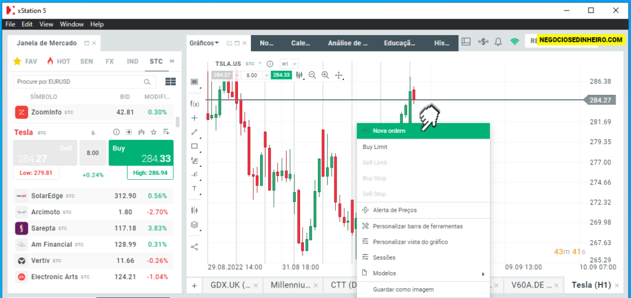Switch to the FX market tab
The image size is (631, 298).
point(110,61)
